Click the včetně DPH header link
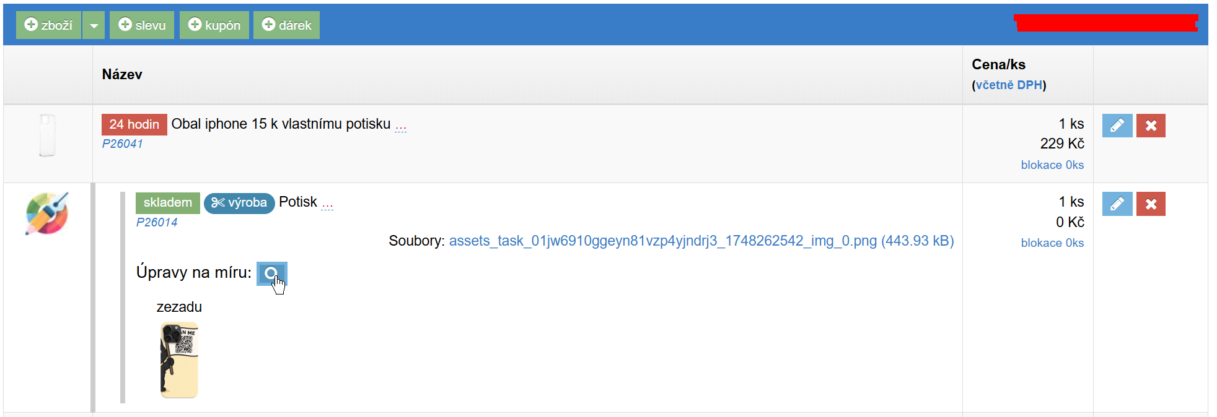 coord(1009,85)
